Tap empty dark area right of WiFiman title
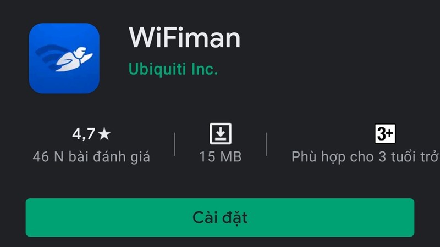This screenshot has height=247, width=440. pos(337,38)
